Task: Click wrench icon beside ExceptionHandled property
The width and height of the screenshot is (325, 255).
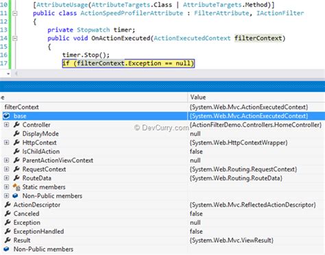Action: (8, 231)
